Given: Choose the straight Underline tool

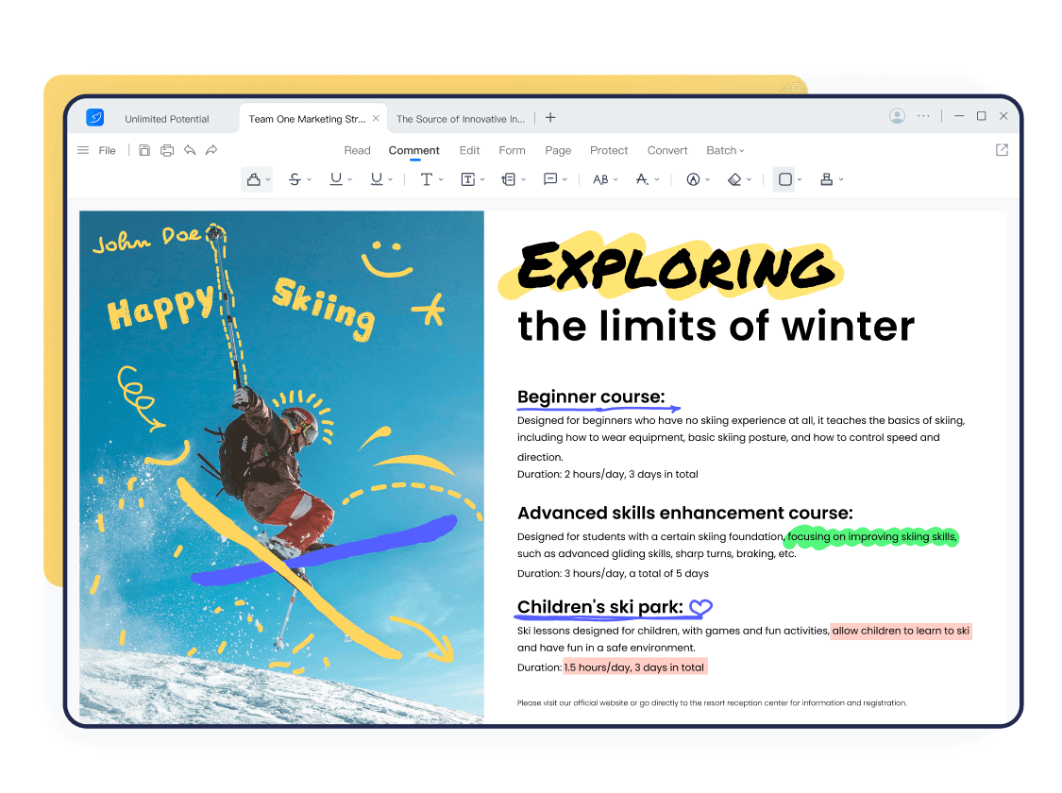Looking at the screenshot, I should point(335,179).
